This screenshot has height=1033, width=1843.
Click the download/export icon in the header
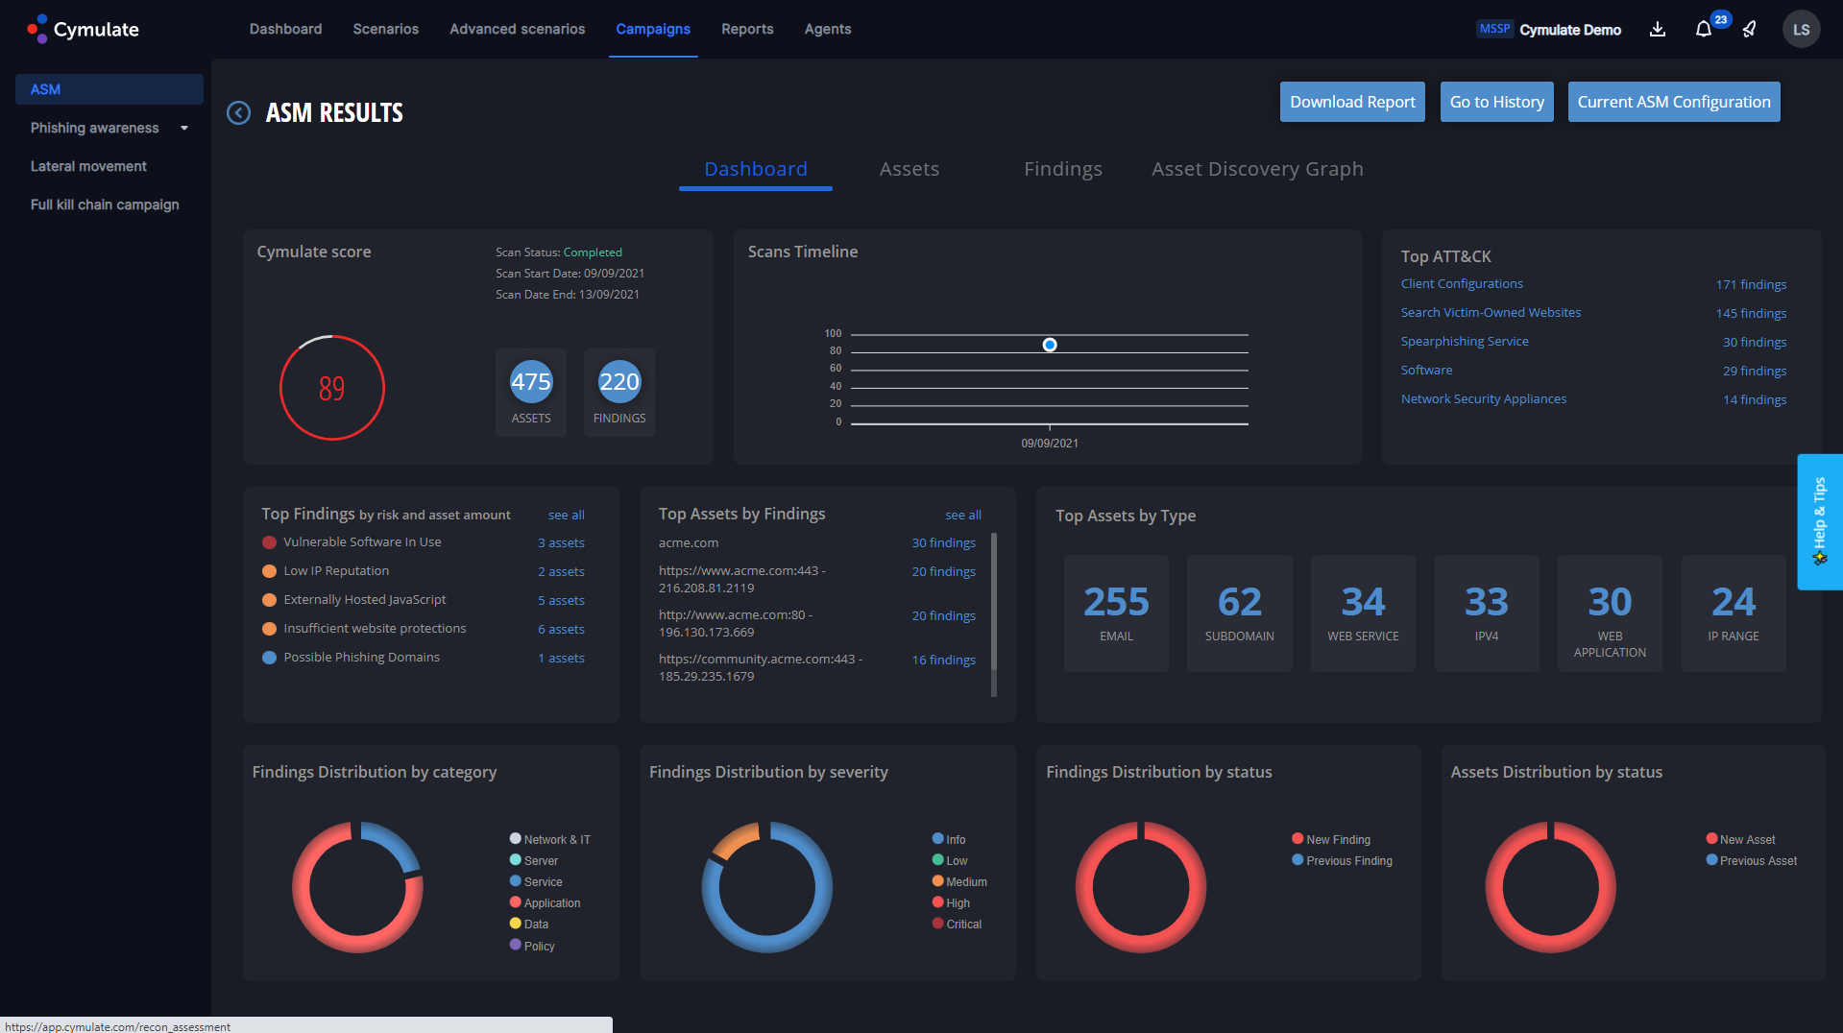(1656, 30)
